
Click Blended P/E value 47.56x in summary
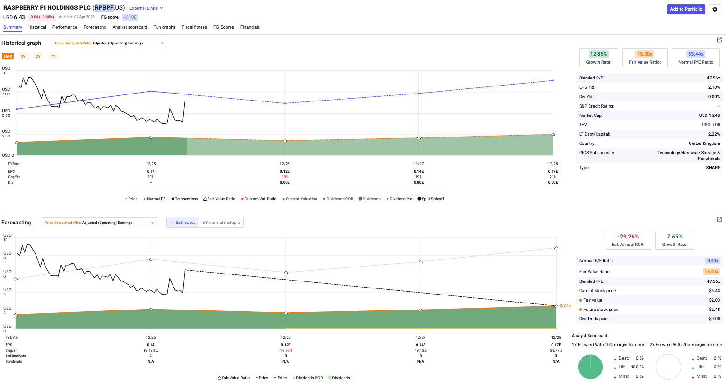click(713, 78)
